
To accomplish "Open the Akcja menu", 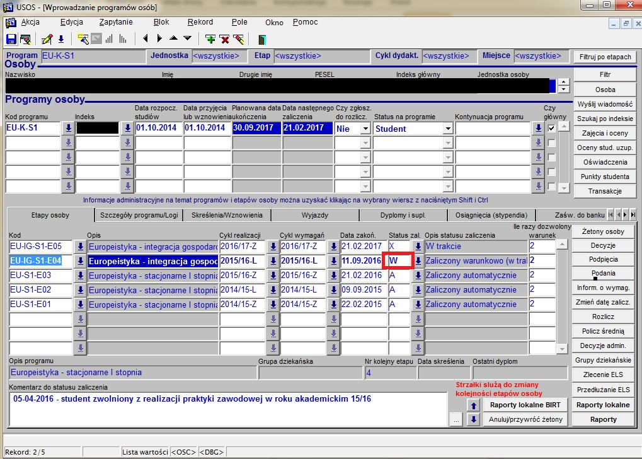I will 30,22.
